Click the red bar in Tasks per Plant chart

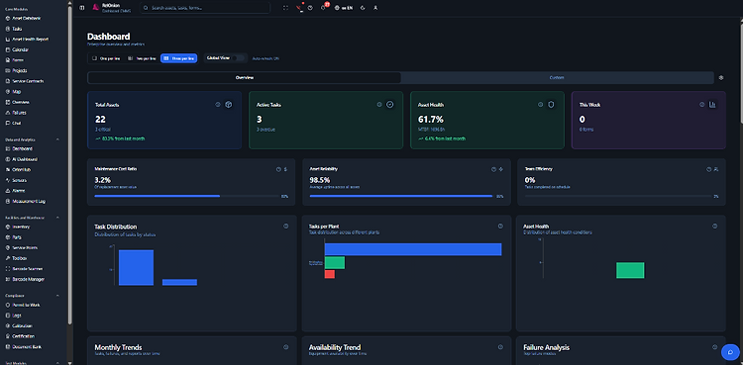[330, 274]
